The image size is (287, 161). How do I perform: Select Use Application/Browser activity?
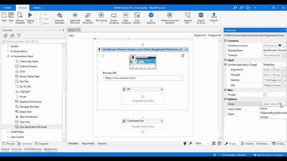pos(33,127)
